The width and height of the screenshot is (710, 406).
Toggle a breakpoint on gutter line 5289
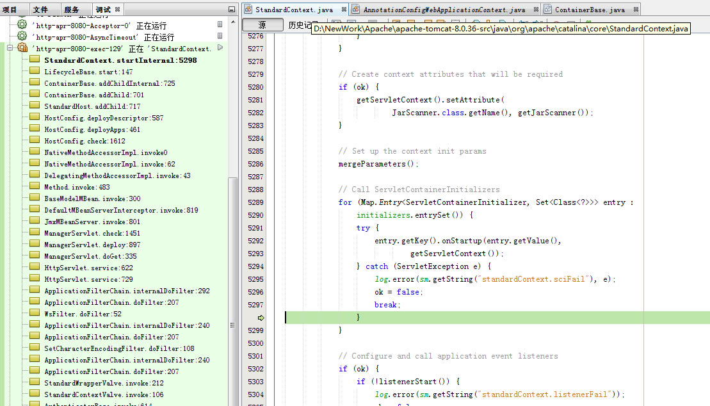tap(256, 202)
